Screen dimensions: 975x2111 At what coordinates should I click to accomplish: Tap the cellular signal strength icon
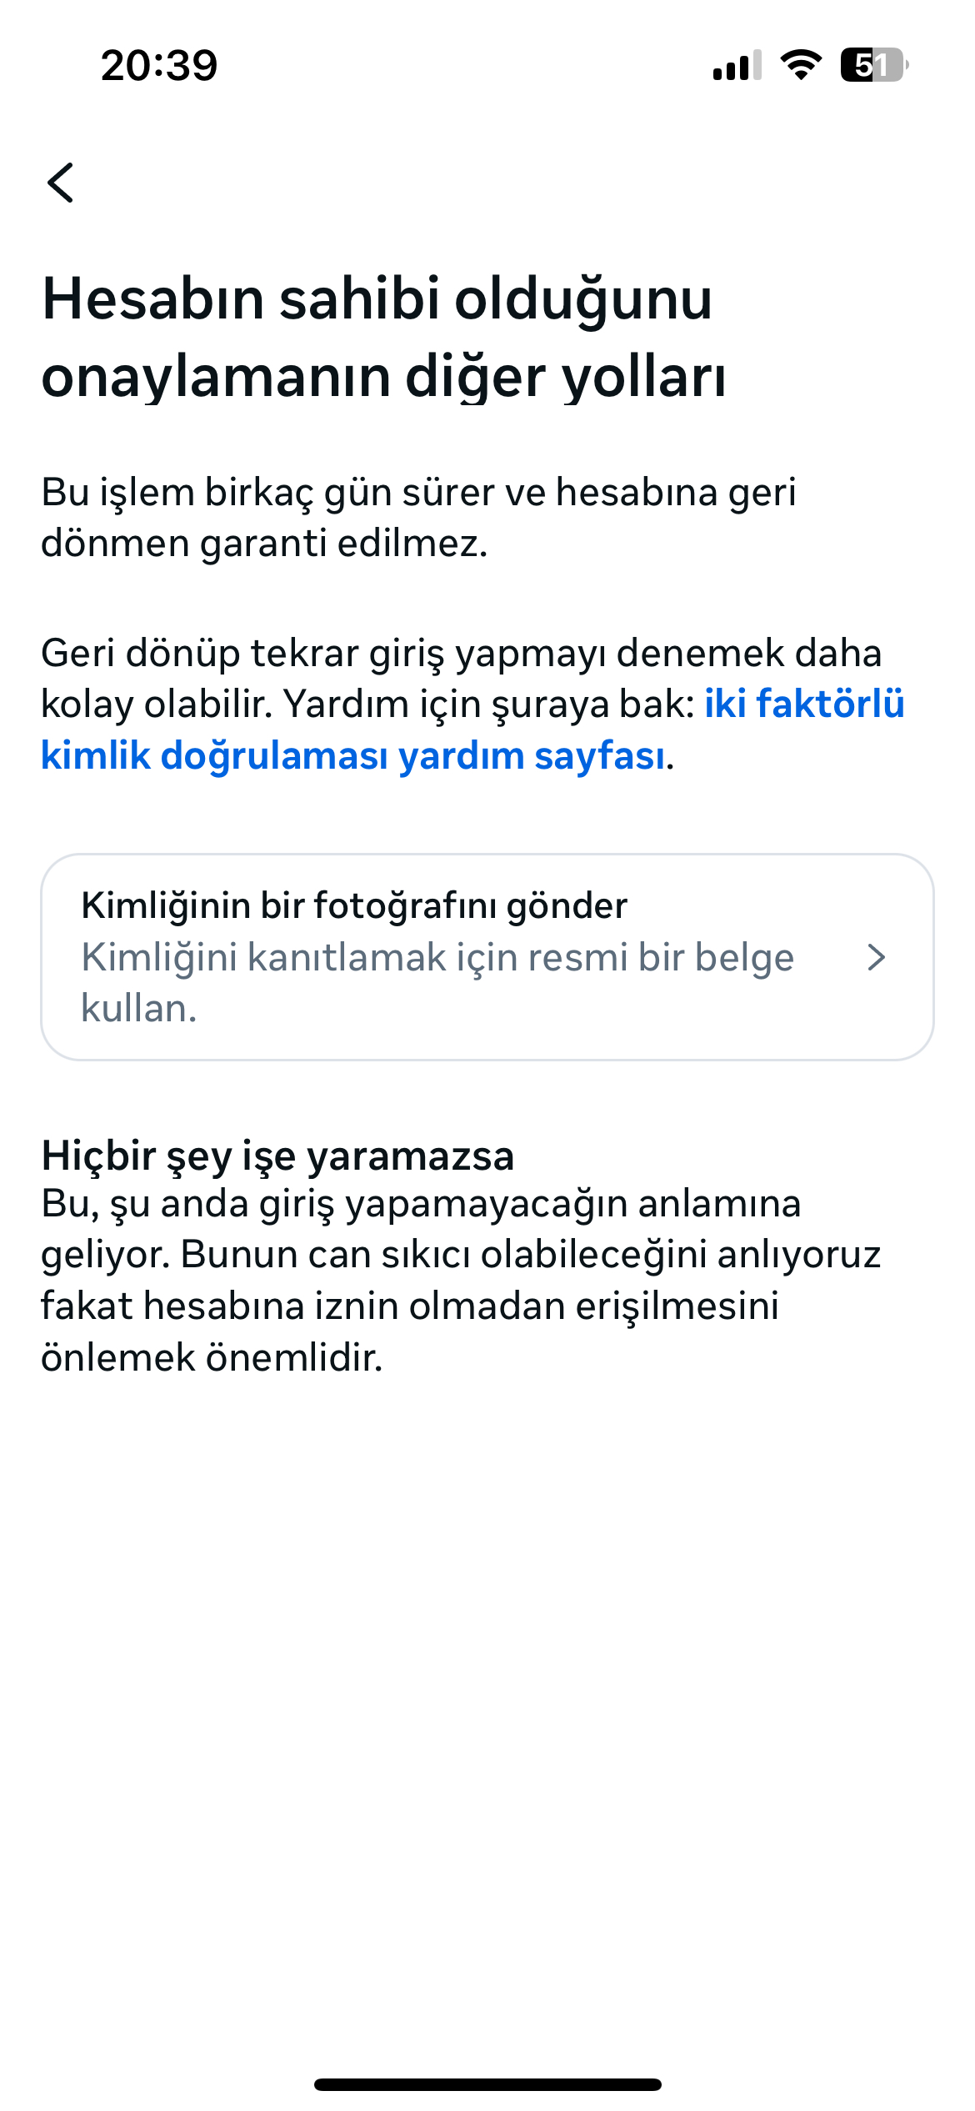(x=737, y=65)
